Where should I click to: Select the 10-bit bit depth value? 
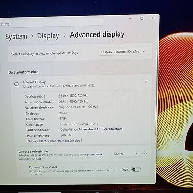click(x=64, y=113)
